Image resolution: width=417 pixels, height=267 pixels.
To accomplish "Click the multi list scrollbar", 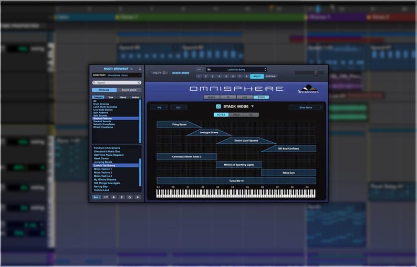I will [x=140, y=173].
